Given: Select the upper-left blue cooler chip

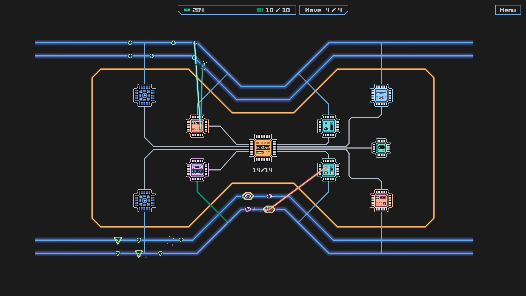Looking at the screenshot, I should pyautogui.click(x=145, y=95).
